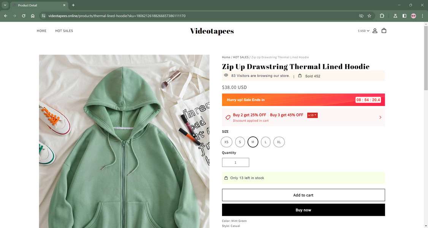Open the user account icon
Screen dimensions: 428x228
pos(375,31)
